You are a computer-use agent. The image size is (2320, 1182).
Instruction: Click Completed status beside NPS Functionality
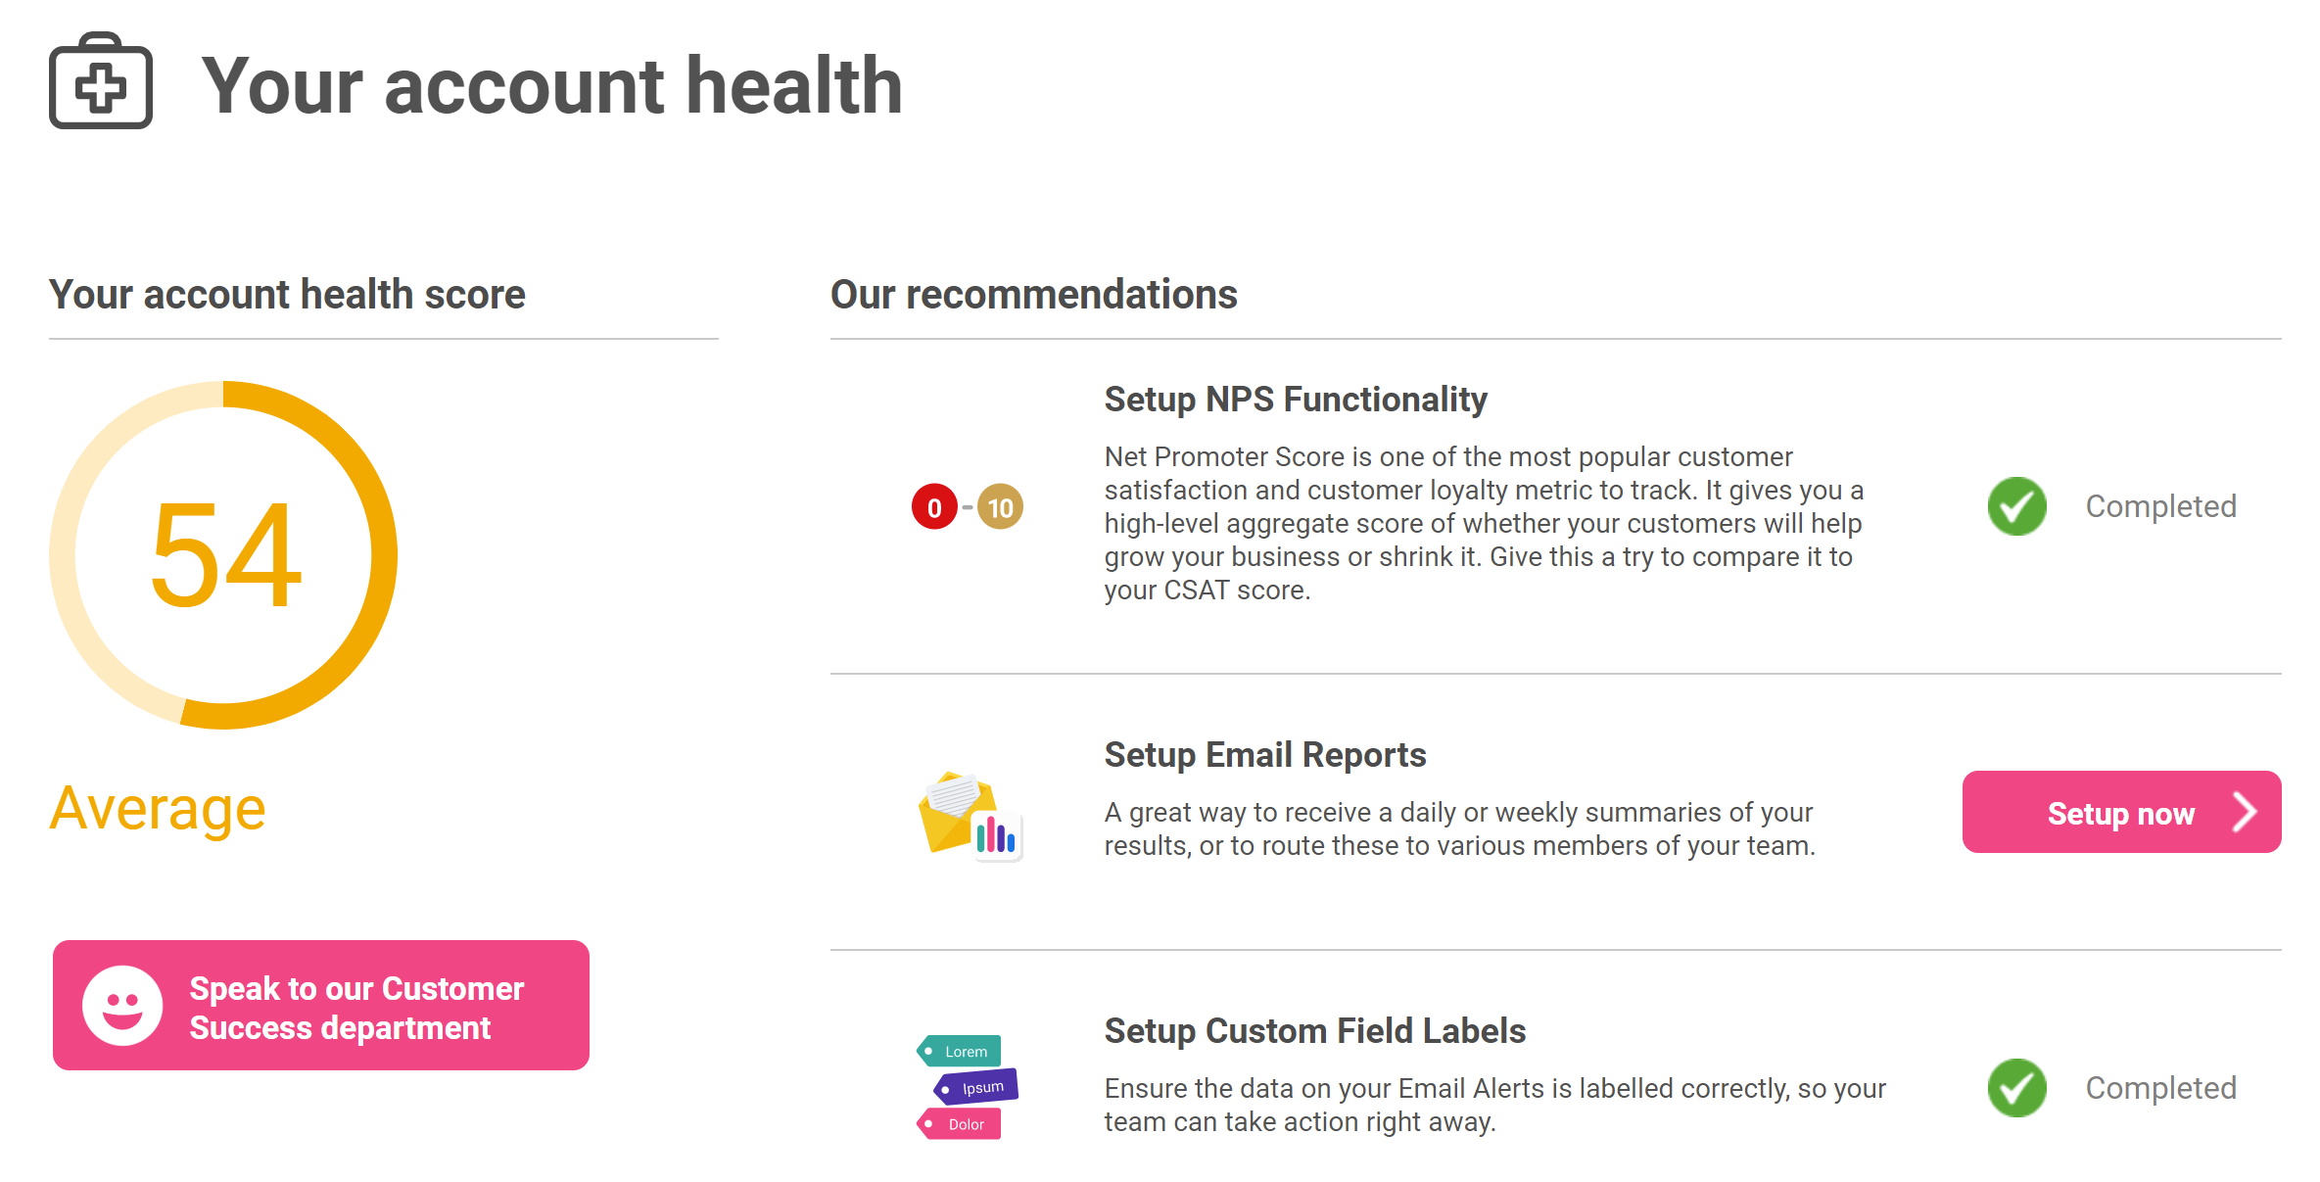2160,506
